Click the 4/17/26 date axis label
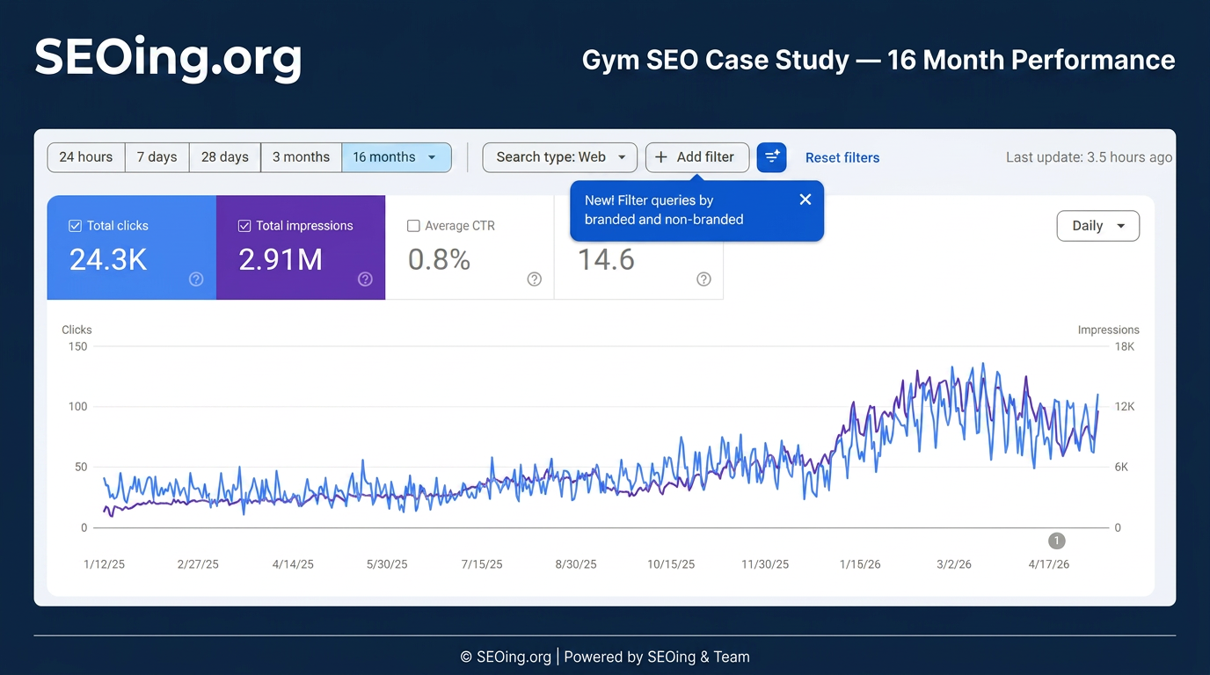This screenshot has width=1210, height=675. (1048, 564)
